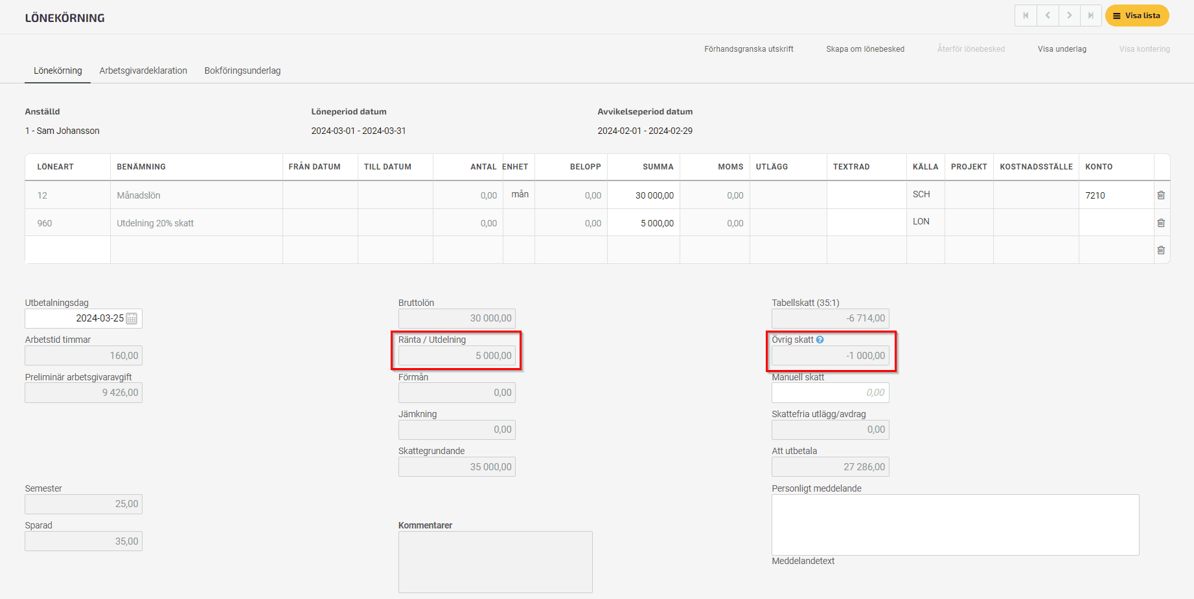1194x599 pixels.
Task: Click the Skattegrundande field
Action: (457, 467)
